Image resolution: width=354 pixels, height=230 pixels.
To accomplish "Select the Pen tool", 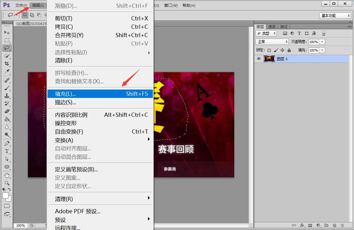I will [x=7, y=143].
